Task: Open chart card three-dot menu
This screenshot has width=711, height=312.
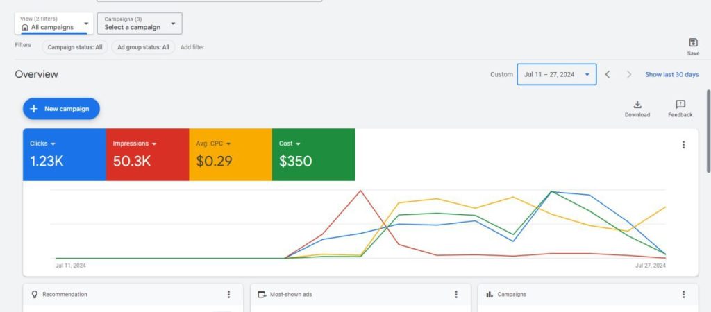Action: tap(683, 145)
